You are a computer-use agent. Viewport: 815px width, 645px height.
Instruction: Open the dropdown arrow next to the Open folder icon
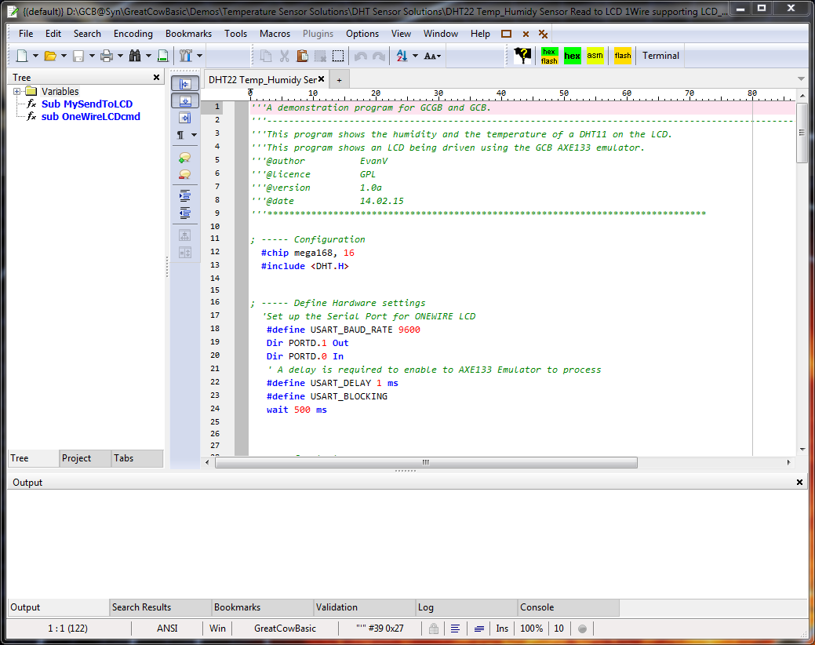[x=64, y=56]
